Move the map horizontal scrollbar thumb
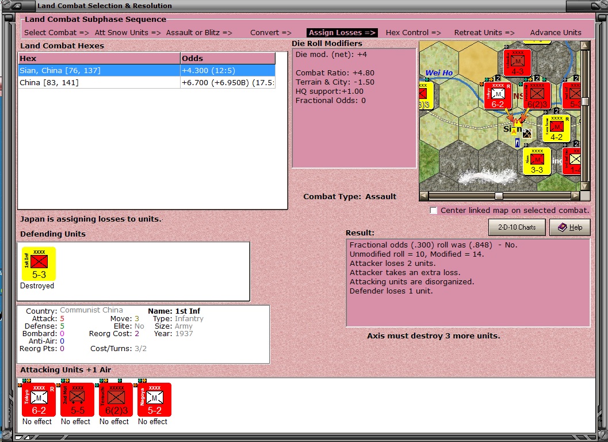608x442 pixels. tap(499, 196)
